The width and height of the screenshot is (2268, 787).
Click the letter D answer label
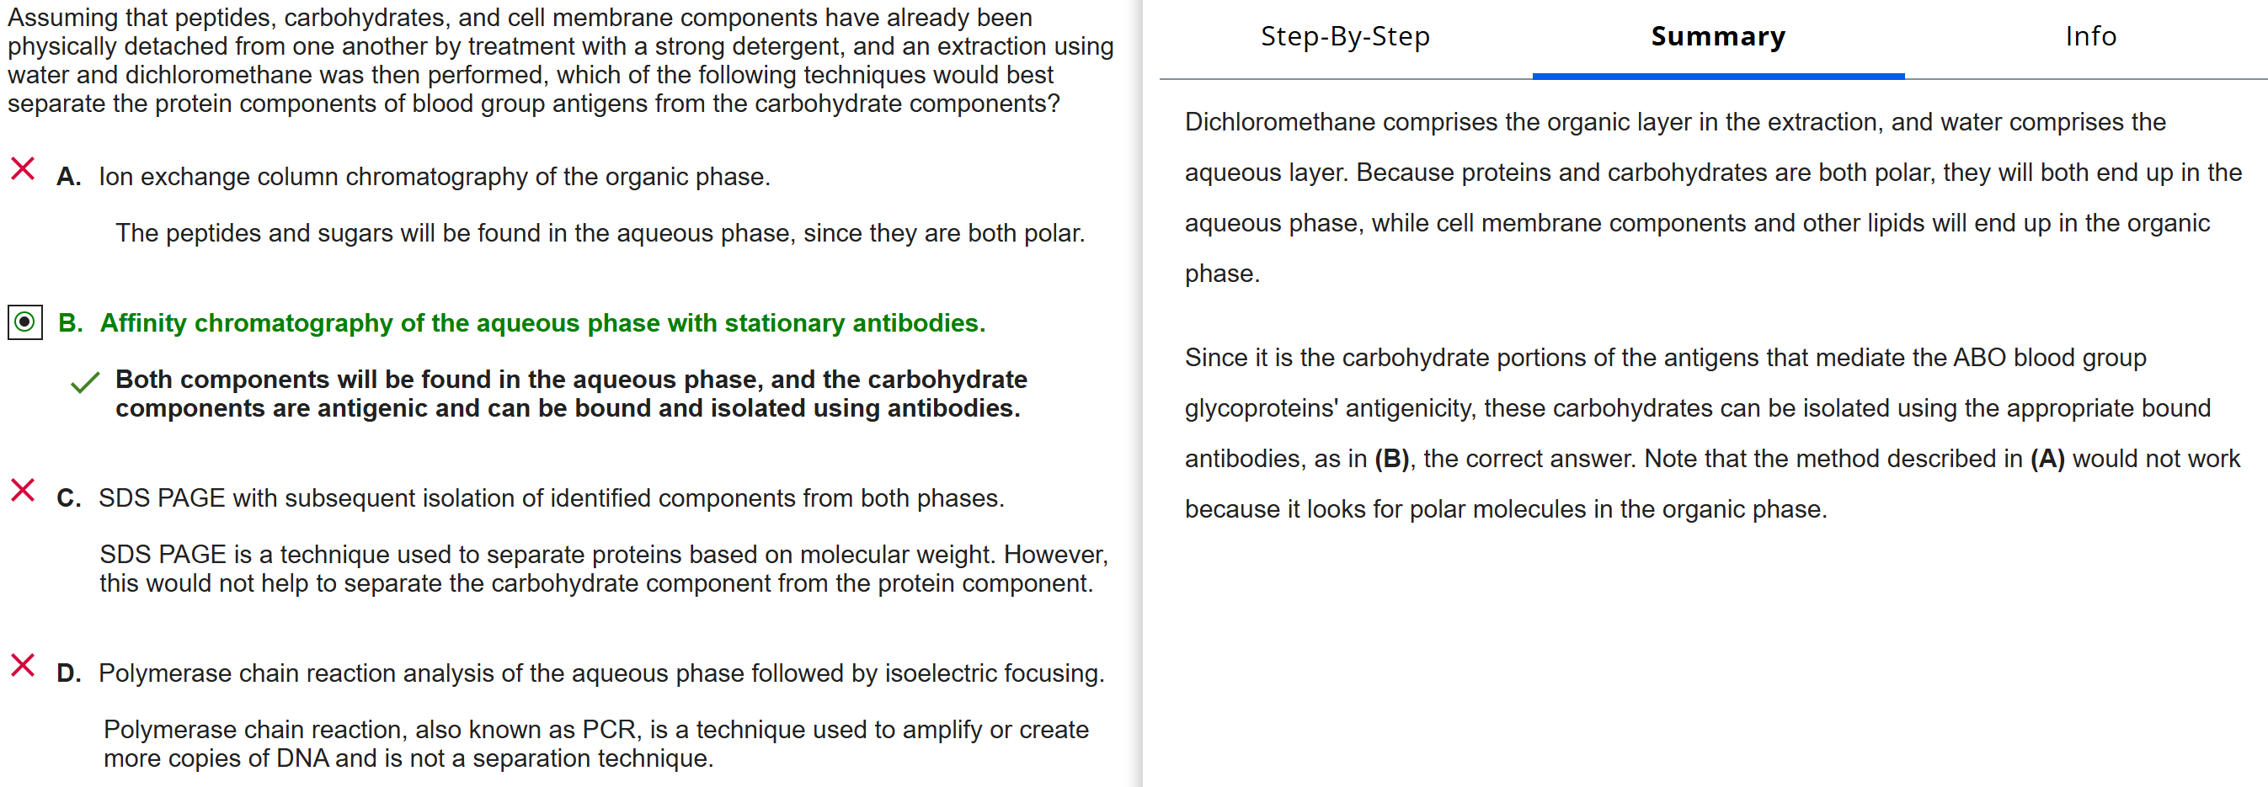(69, 673)
